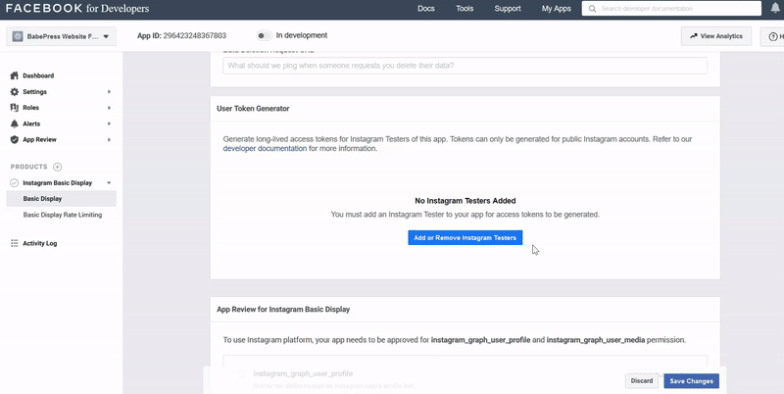Expand the Roles submenu arrow

[x=109, y=108]
